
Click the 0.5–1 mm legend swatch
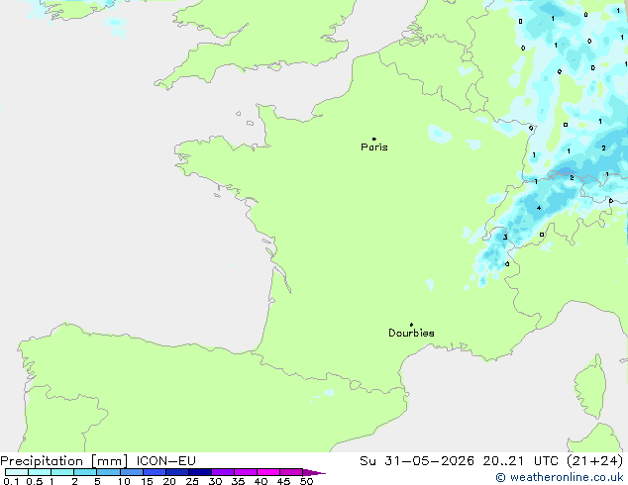coord(40,472)
